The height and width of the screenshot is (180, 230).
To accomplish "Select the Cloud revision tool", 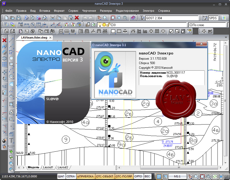I will coord(11,84).
